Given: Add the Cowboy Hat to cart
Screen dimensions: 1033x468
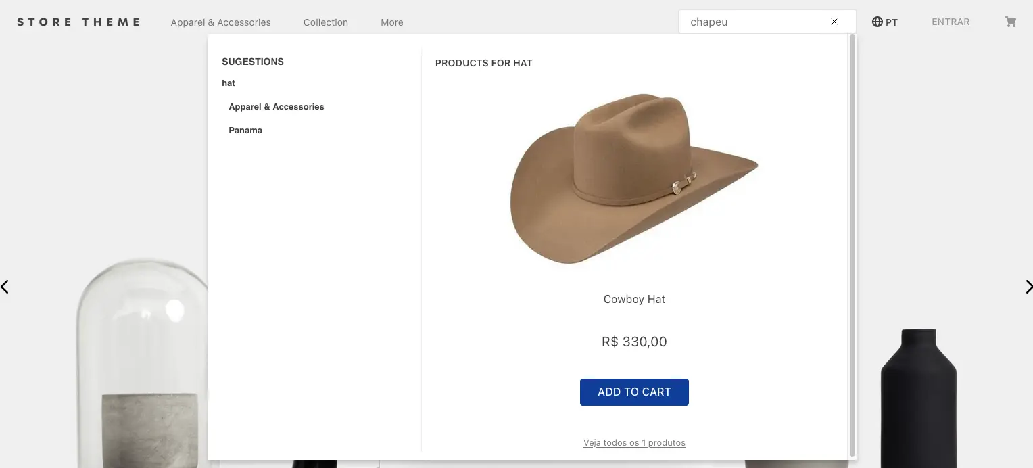Looking at the screenshot, I should (x=634, y=392).
